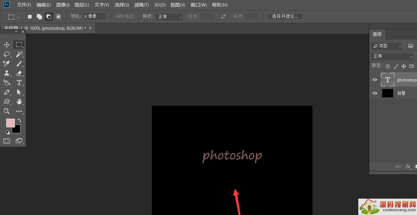Viewport: 417px width, 215px height.
Task: Open the 视图(V) menu
Action: (178, 5)
